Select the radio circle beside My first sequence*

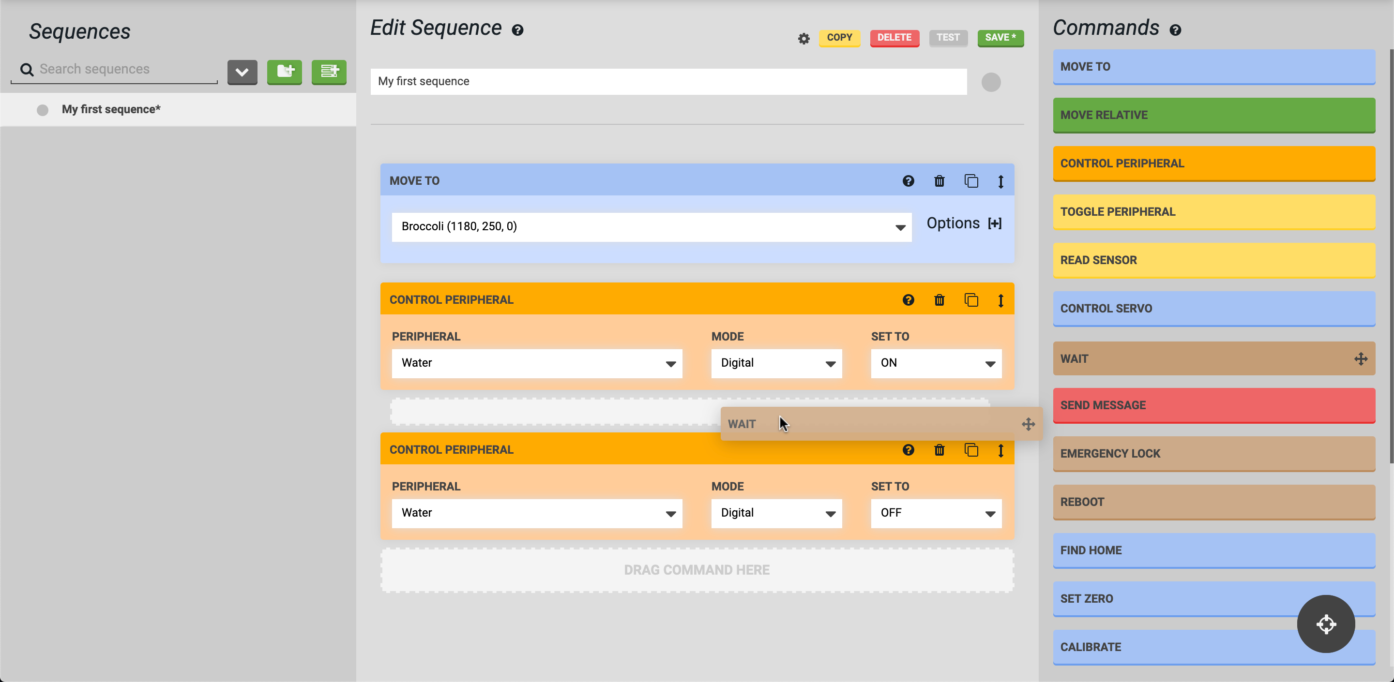point(42,110)
